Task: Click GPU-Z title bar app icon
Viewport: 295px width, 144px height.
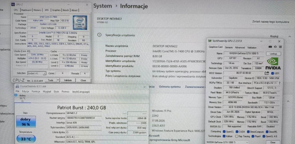Action: pos(210,41)
